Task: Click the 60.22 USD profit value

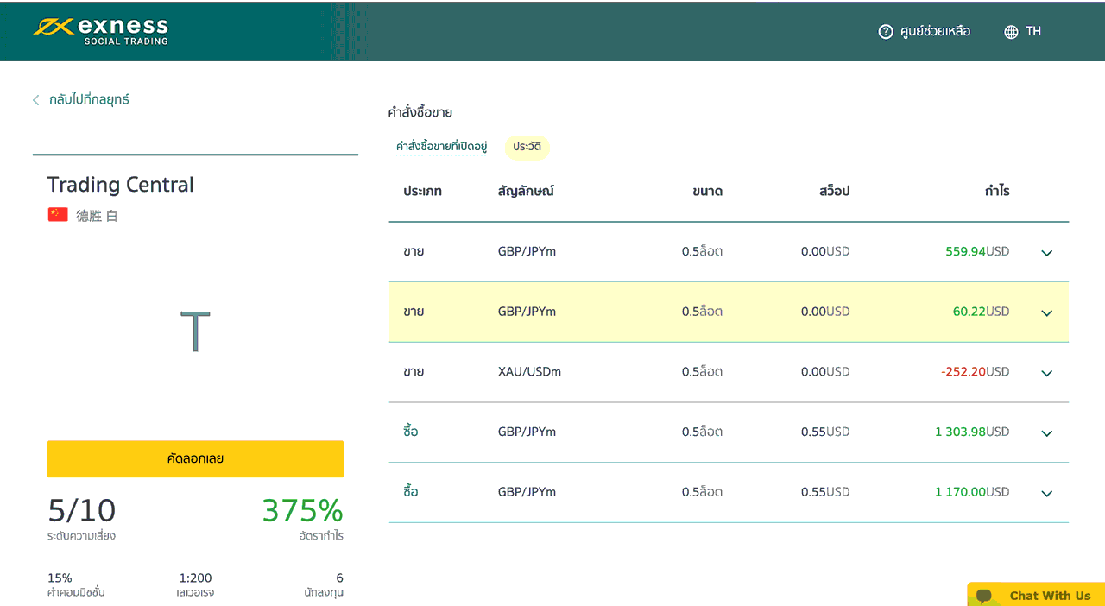Action: pyautogui.click(x=981, y=312)
